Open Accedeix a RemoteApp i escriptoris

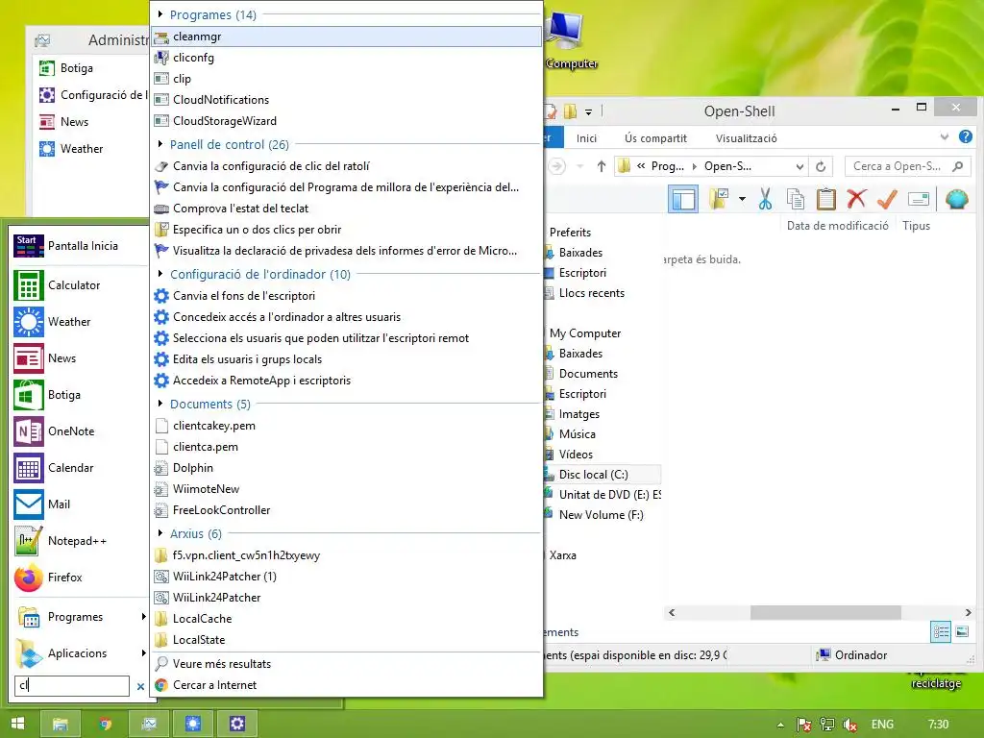pyautogui.click(x=346, y=381)
